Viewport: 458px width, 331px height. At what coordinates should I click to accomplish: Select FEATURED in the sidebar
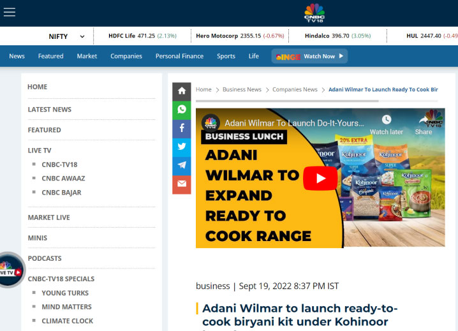pos(45,130)
